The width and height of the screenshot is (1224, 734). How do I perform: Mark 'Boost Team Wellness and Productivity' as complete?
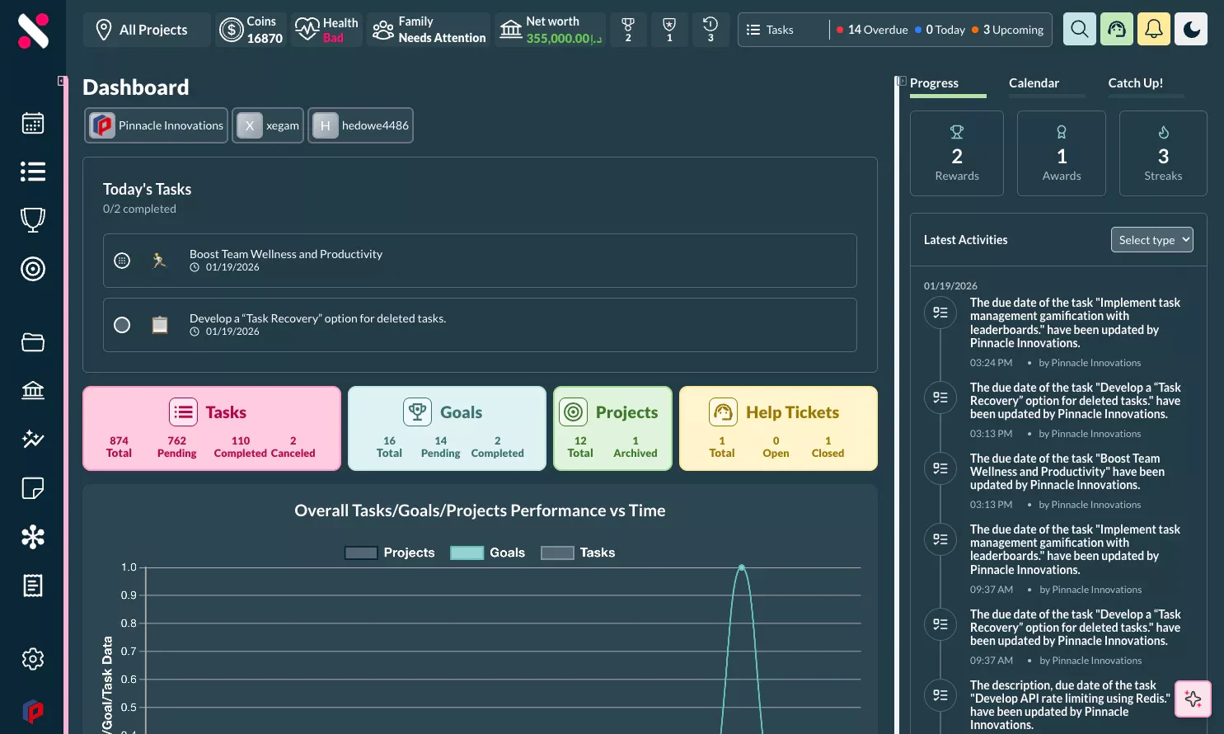[122, 260]
